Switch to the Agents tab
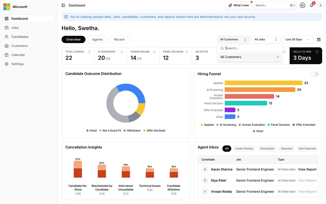The image size is (326, 204). click(97, 40)
